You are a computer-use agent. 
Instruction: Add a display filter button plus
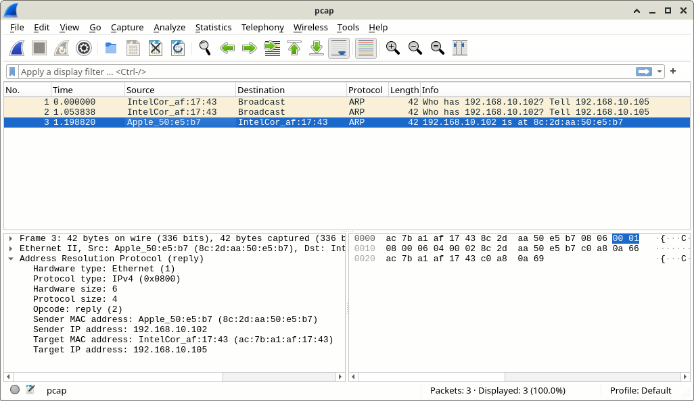[673, 71]
